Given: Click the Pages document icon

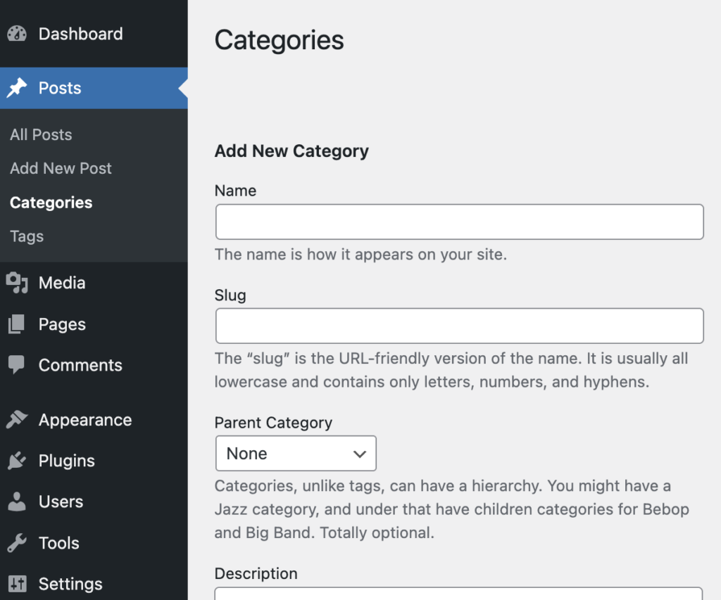Looking at the screenshot, I should [x=17, y=324].
